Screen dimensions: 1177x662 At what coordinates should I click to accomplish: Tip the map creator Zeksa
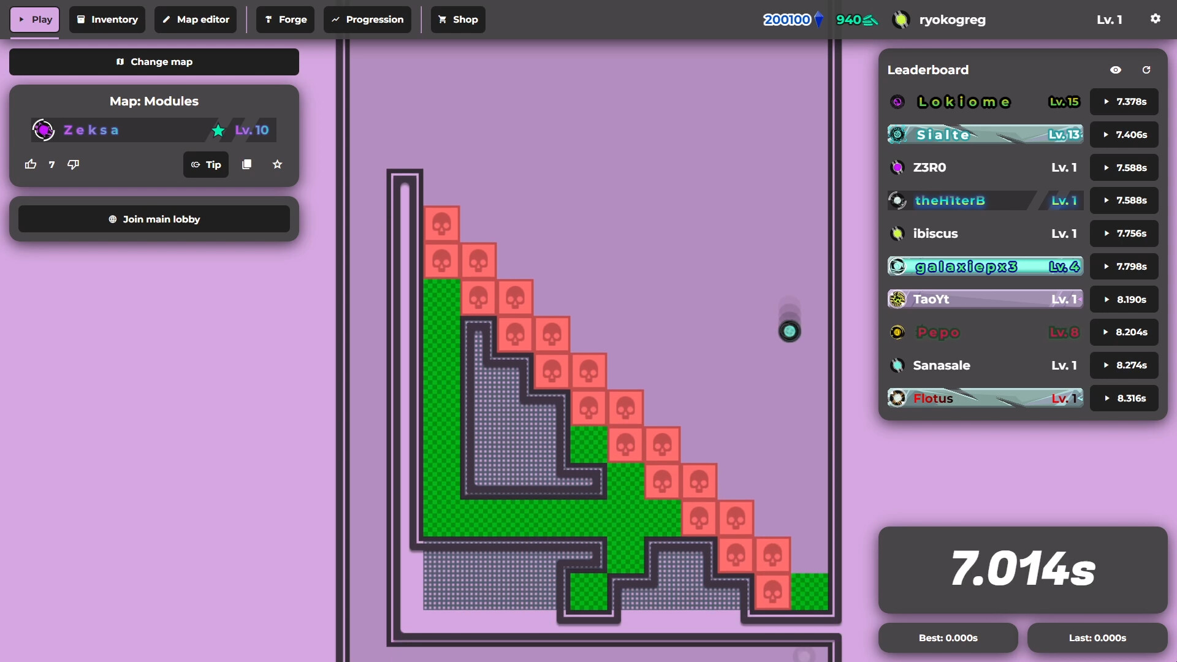coord(205,164)
